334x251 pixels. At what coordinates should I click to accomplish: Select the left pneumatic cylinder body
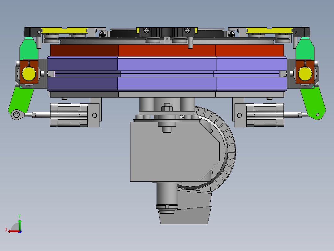(69, 115)
